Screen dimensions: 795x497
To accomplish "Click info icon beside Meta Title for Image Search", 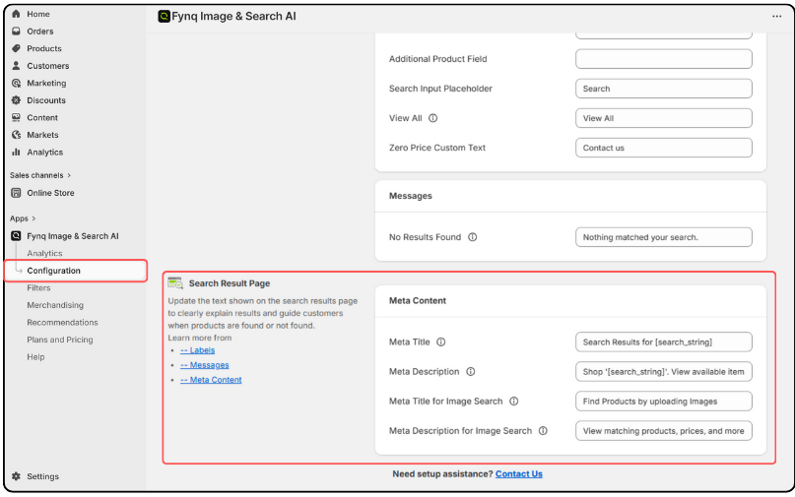I will click(513, 401).
